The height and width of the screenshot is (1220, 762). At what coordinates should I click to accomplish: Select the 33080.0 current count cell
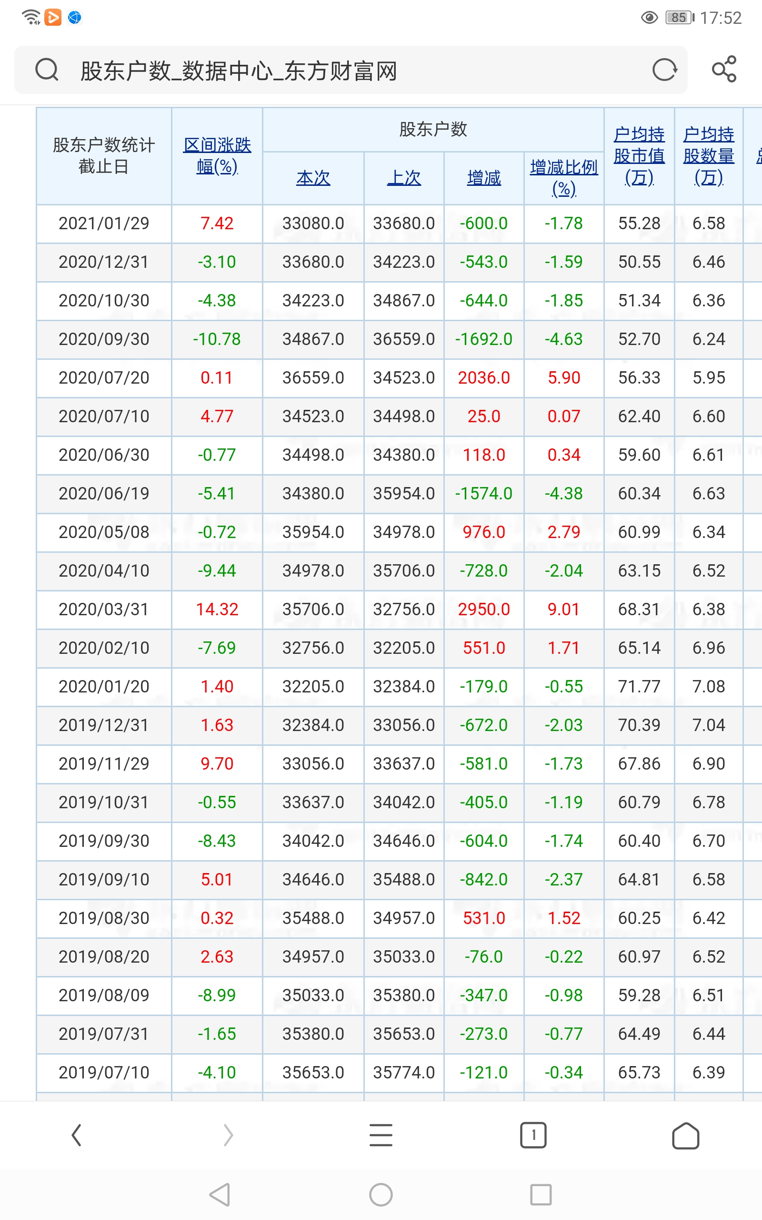click(x=313, y=224)
